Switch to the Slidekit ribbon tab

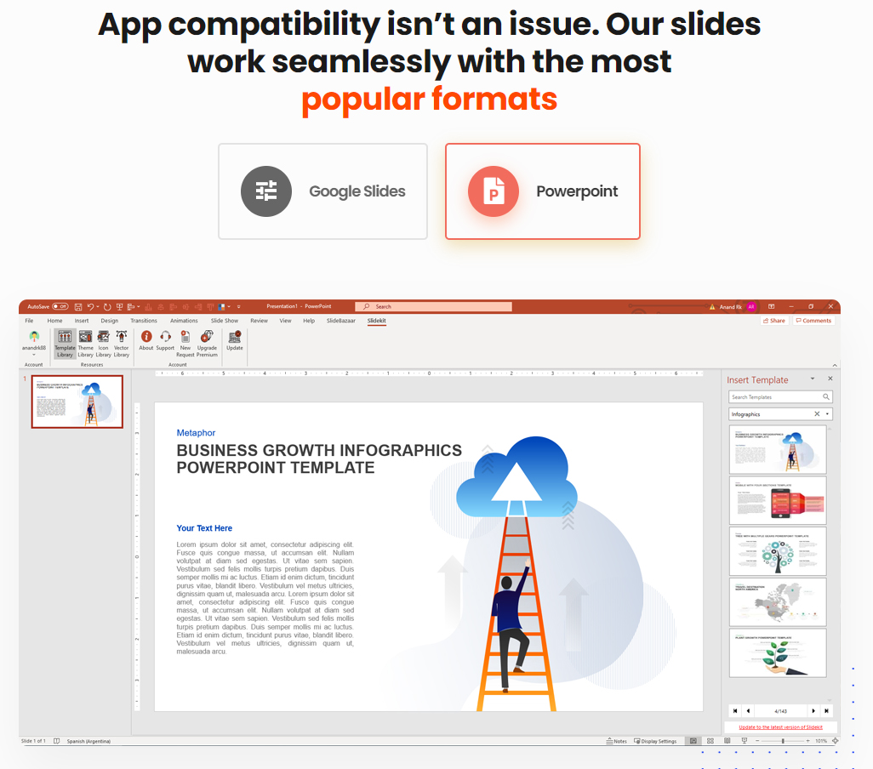pos(376,321)
